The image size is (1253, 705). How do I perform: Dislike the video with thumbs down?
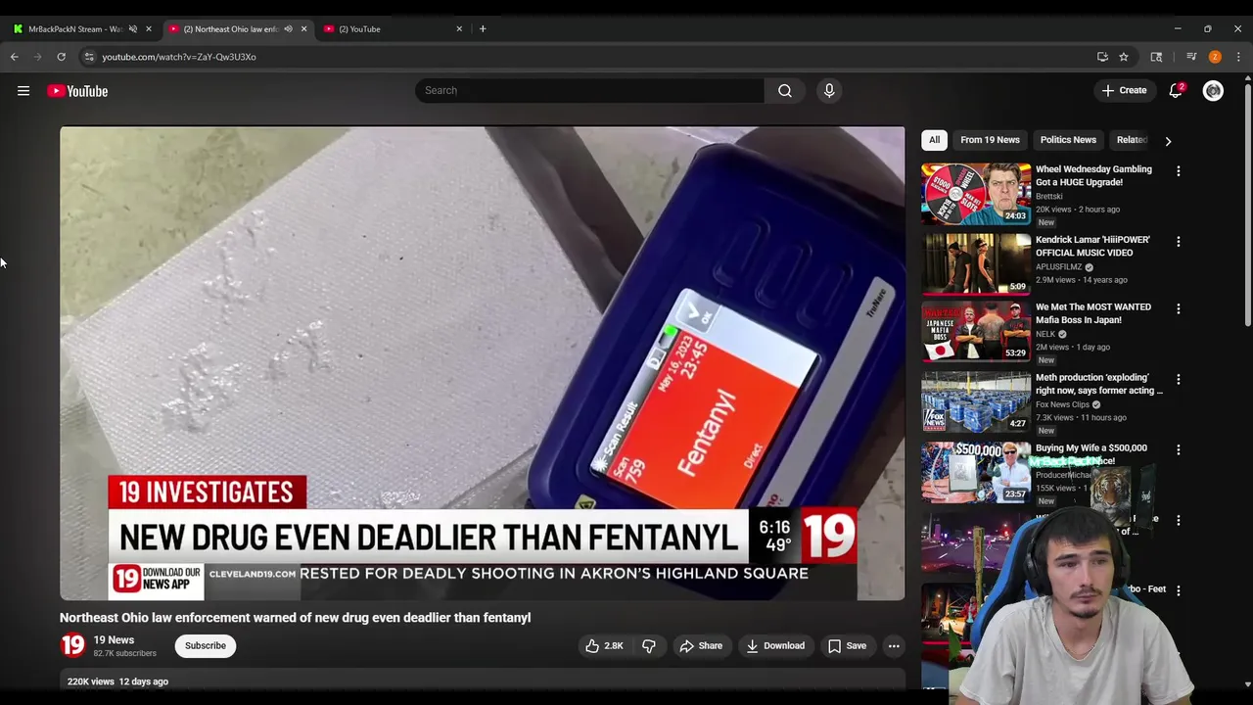click(x=649, y=646)
